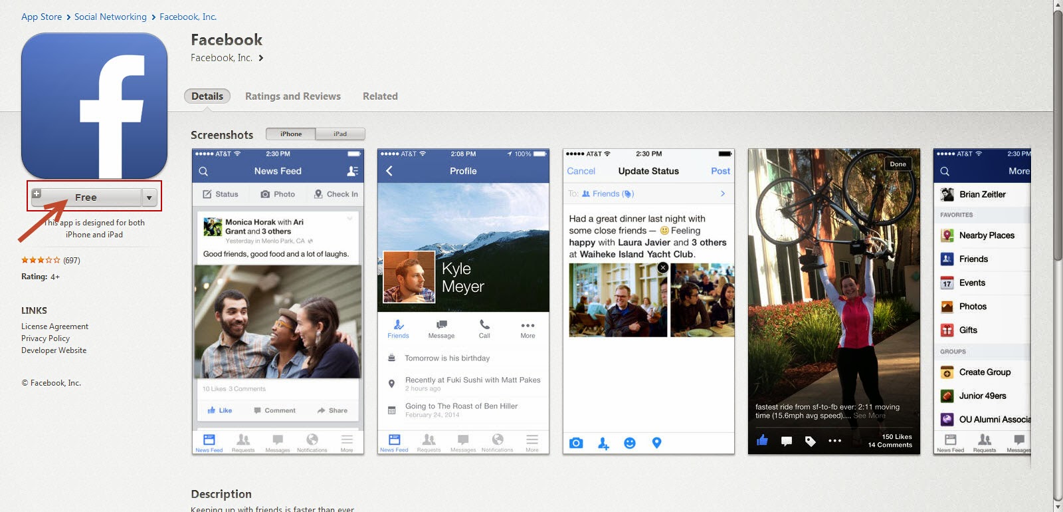
Task: Click the smiley feeling icon in status toolbar
Action: coord(630,443)
